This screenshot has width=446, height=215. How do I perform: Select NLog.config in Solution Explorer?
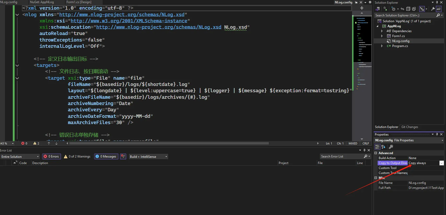401,41
